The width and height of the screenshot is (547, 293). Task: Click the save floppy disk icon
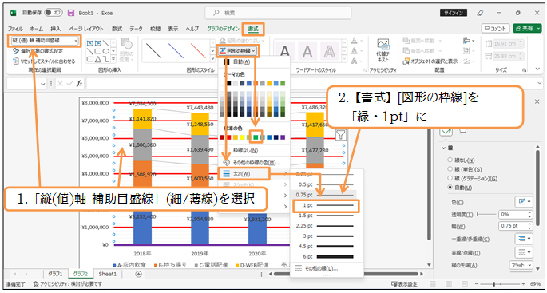71,13
